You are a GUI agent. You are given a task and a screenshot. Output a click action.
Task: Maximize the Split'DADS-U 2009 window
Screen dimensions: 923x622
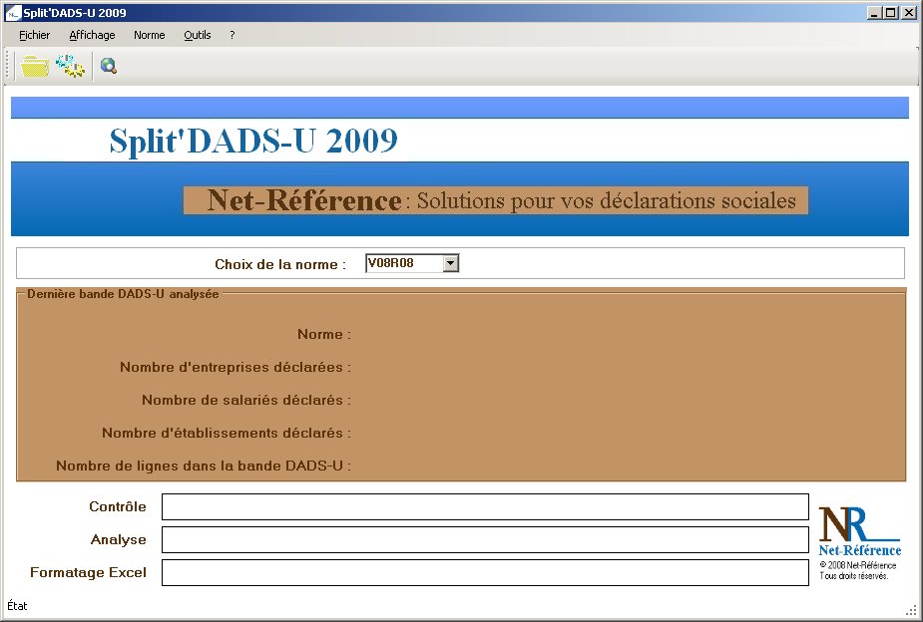click(891, 13)
